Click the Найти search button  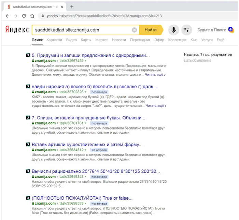(151, 30)
